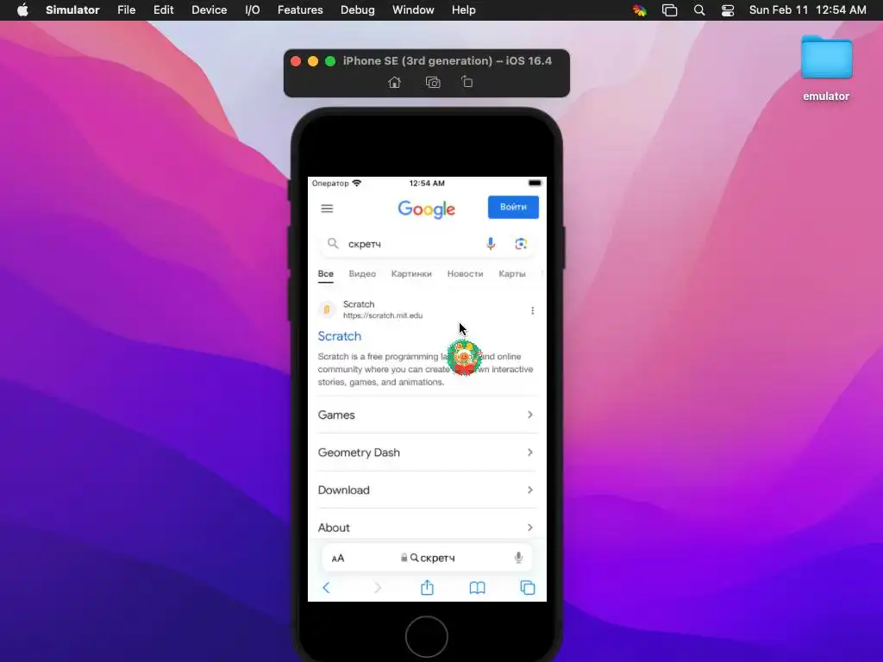Open Spotlight search in menu bar
The width and height of the screenshot is (883, 662).
click(698, 10)
